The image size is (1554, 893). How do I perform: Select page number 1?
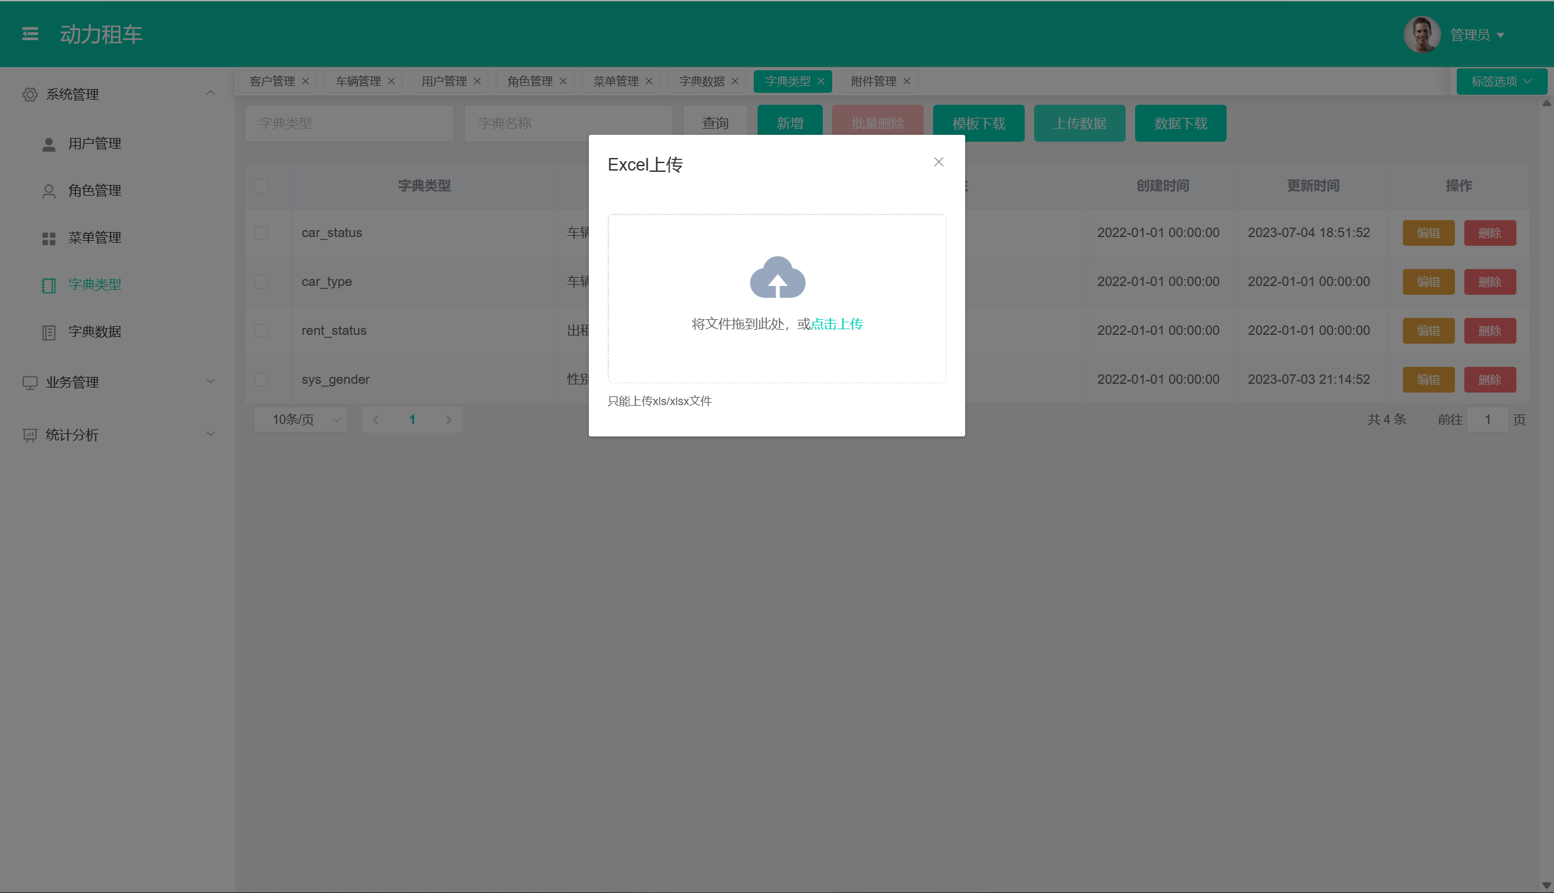(412, 420)
